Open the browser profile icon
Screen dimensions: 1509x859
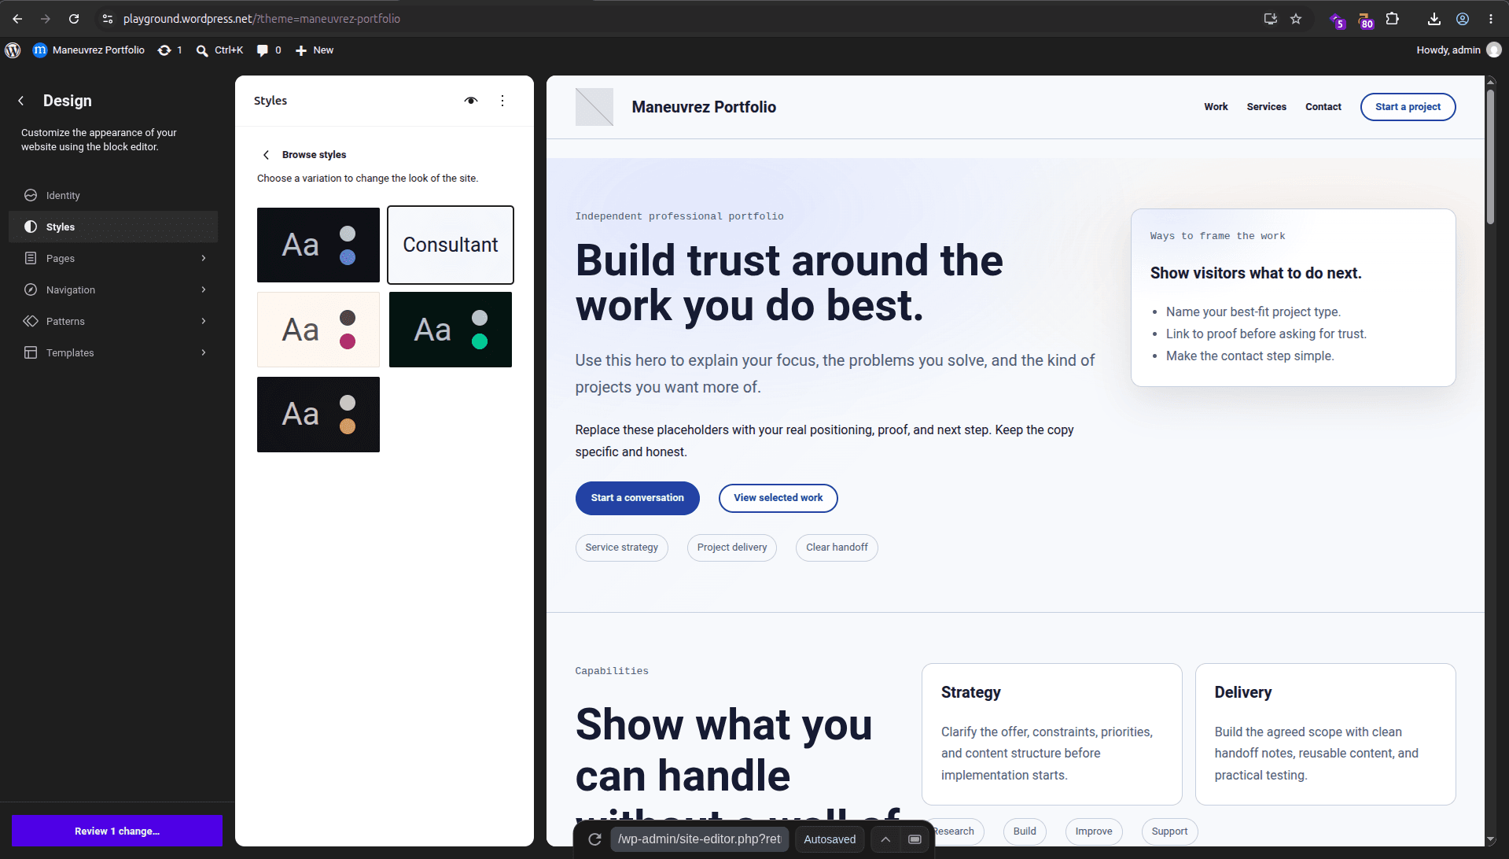tap(1463, 19)
